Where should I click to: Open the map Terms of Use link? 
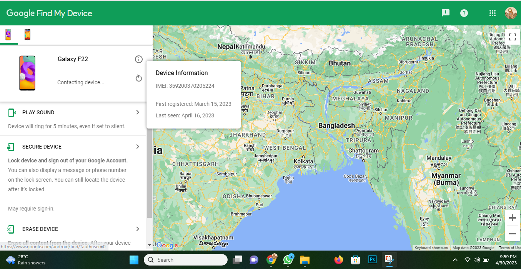(509, 248)
